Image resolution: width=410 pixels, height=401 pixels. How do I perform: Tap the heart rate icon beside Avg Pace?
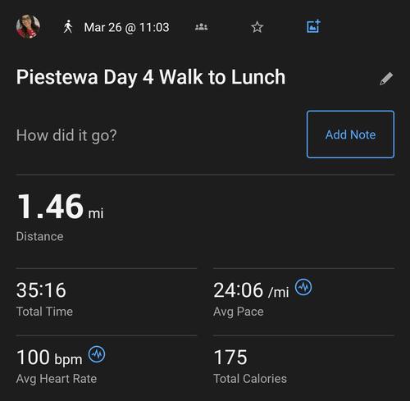tap(303, 287)
